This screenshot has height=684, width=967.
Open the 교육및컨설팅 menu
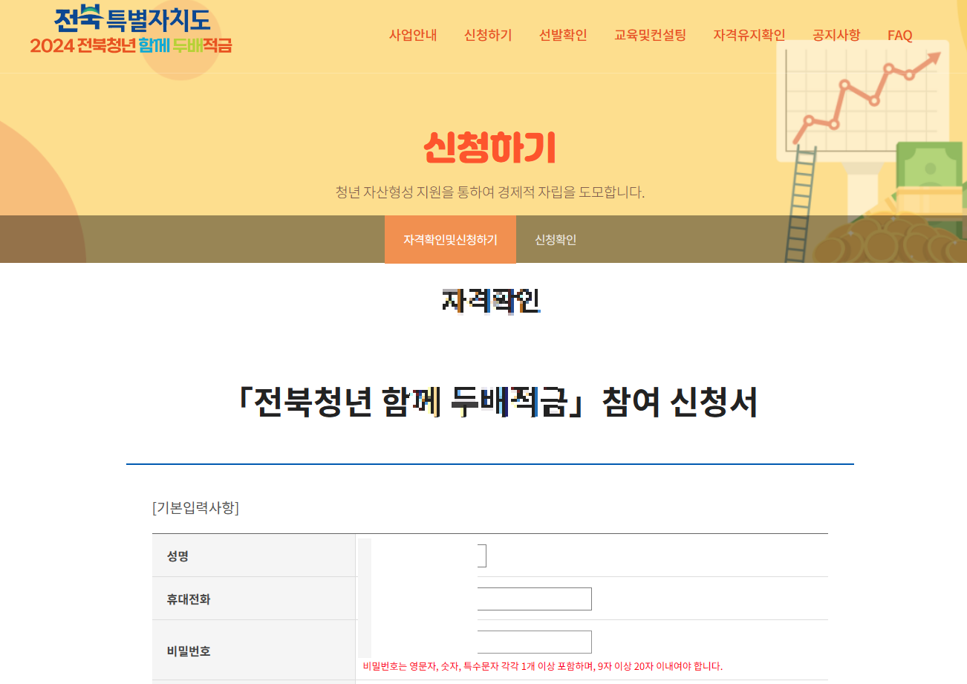(x=651, y=35)
